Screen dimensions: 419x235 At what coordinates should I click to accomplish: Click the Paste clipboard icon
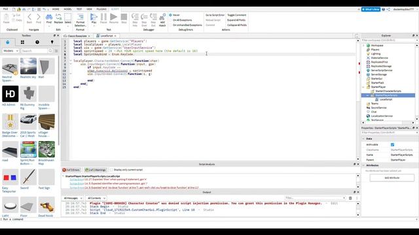(6, 17)
